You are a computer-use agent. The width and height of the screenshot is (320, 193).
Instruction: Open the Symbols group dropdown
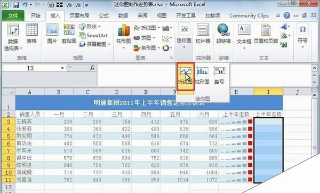(302, 37)
